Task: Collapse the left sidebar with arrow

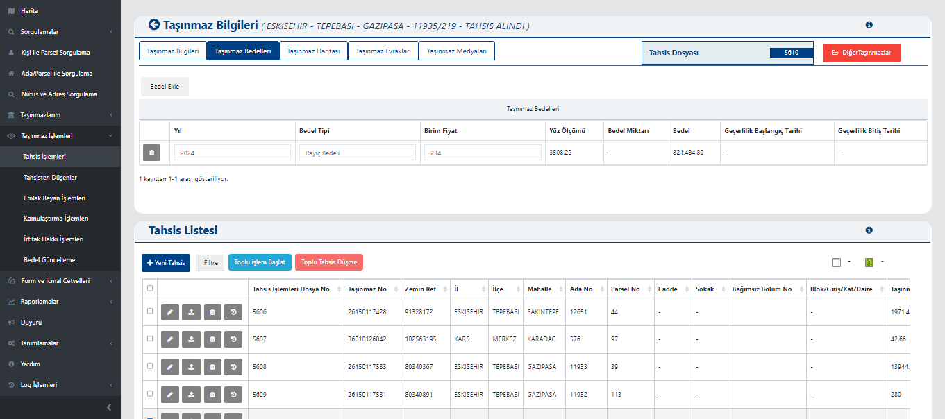Action: (108, 407)
